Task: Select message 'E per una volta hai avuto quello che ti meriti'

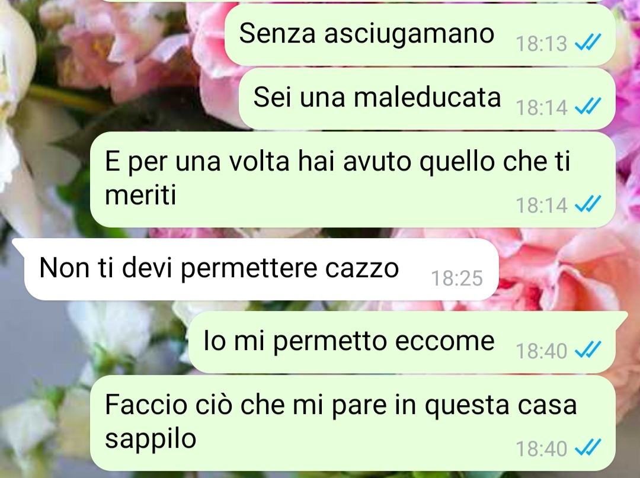Action: 352,179
